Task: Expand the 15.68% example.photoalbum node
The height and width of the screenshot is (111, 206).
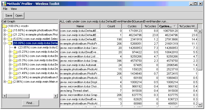Action: point(5,30)
